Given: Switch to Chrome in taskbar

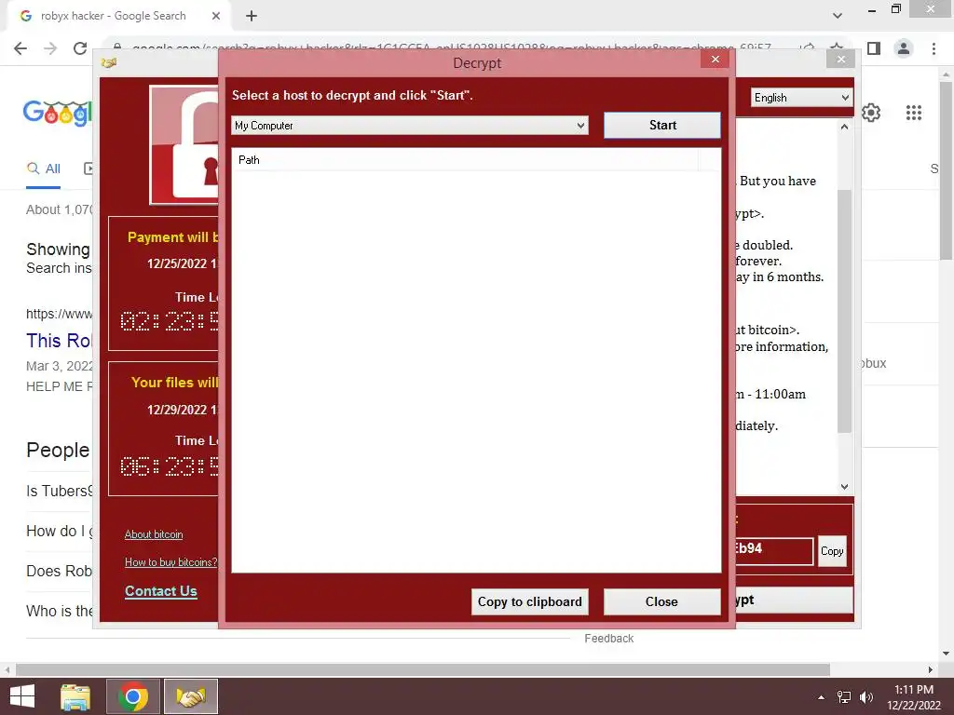Looking at the screenshot, I should [x=133, y=696].
